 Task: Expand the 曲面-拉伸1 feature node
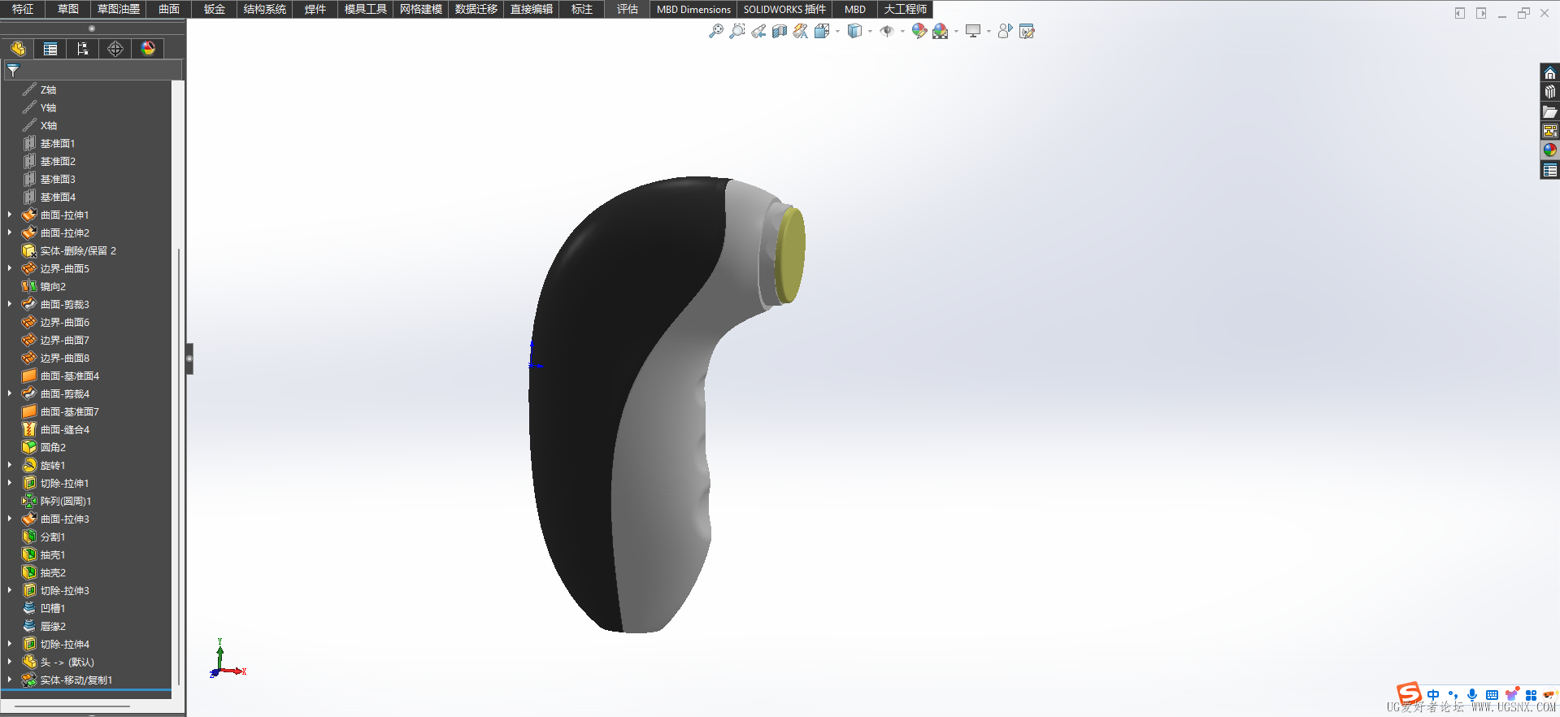tap(10, 215)
